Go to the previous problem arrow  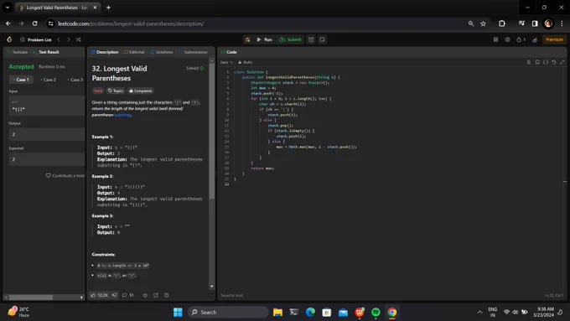pyautogui.click(x=59, y=39)
